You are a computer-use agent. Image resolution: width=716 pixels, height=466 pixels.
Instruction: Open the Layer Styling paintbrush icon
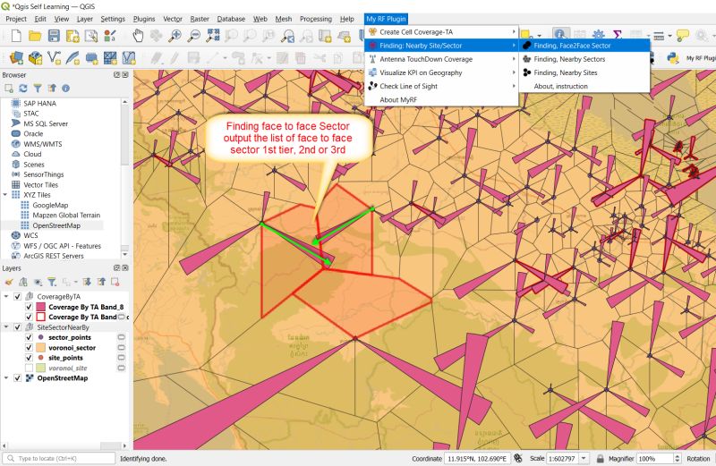click(x=9, y=282)
